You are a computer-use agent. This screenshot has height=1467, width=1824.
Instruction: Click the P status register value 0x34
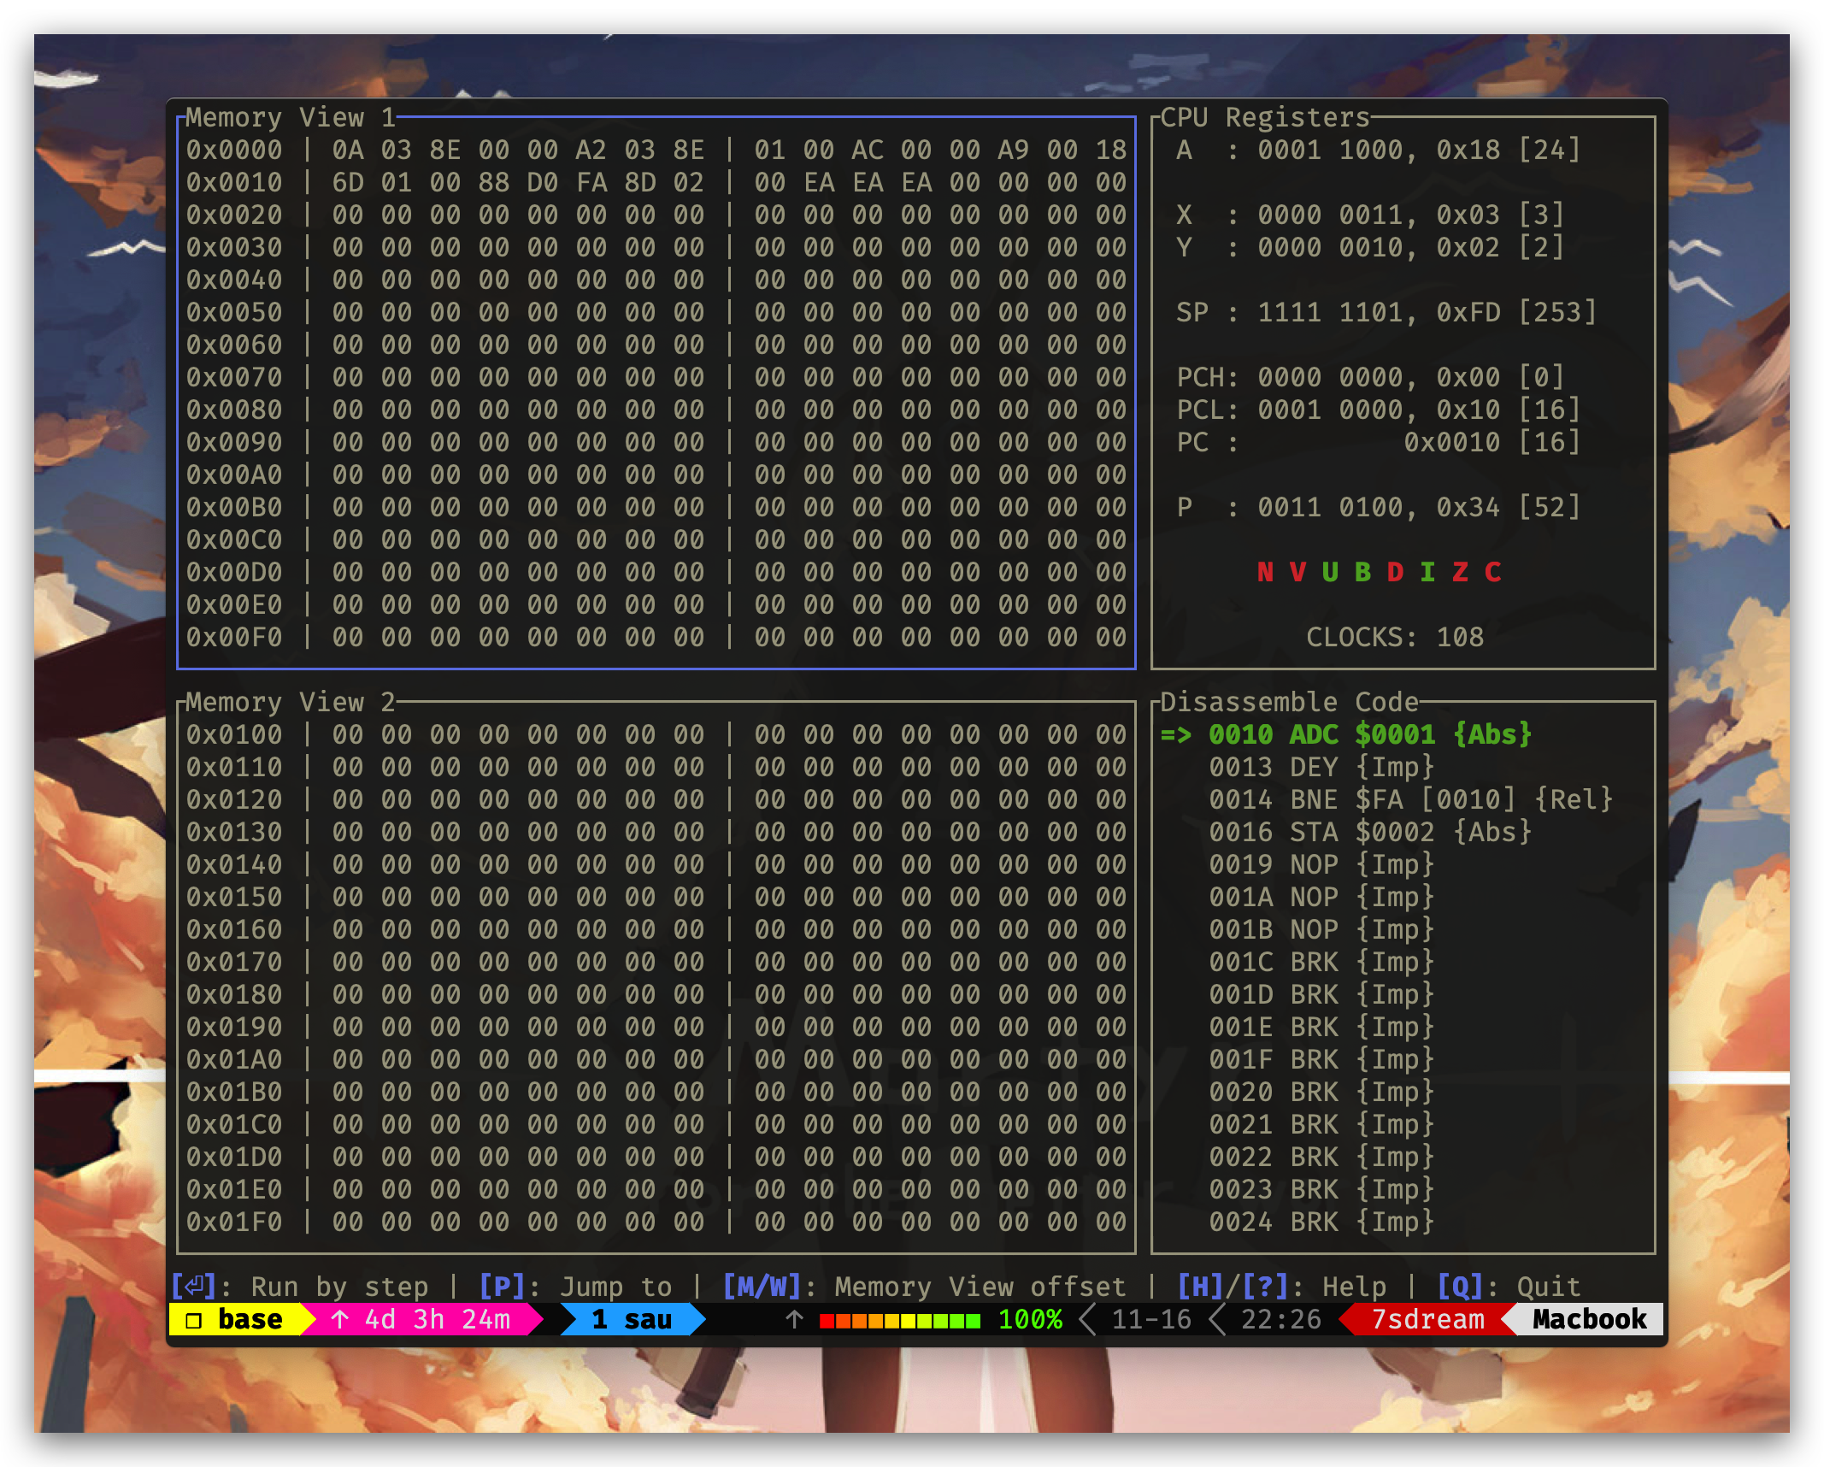[x=1468, y=507]
